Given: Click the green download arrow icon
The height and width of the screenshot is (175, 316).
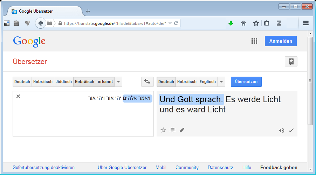Looking at the screenshot, I should coord(231,23).
